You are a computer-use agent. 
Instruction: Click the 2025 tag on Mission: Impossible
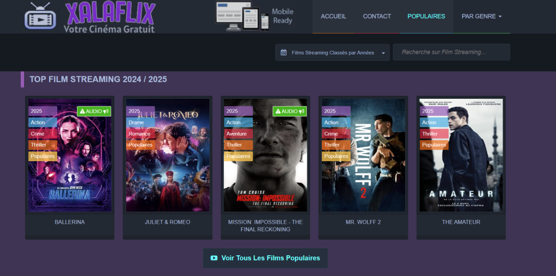[x=238, y=111]
